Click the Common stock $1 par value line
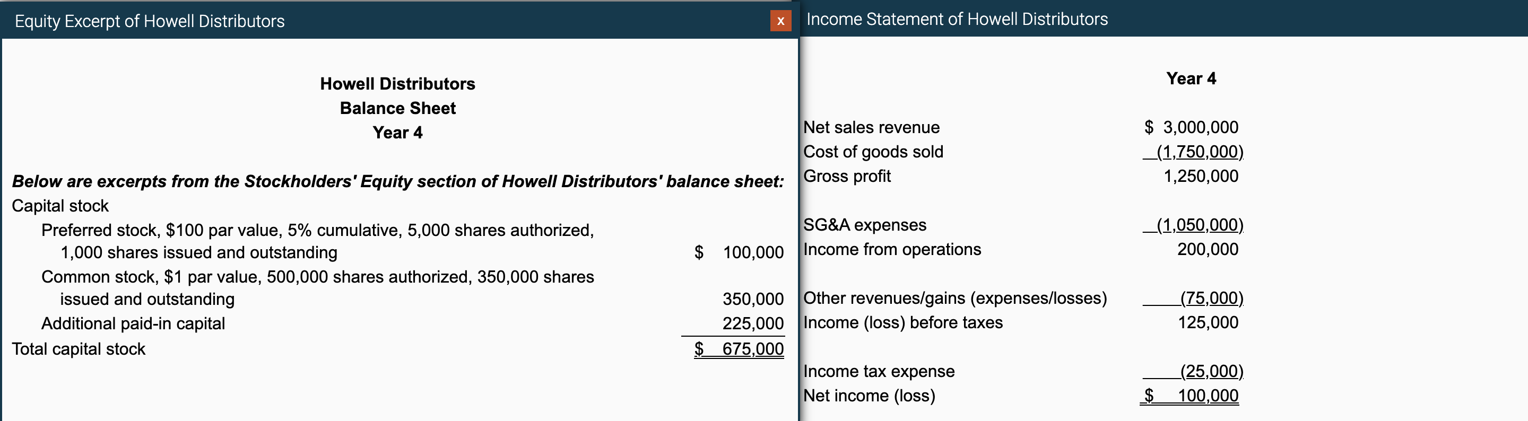The height and width of the screenshot is (421, 1528). click(x=317, y=277)
